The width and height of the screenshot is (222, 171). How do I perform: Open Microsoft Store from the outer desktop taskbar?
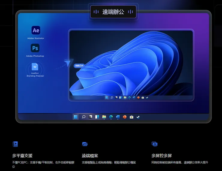pos(131,117)
